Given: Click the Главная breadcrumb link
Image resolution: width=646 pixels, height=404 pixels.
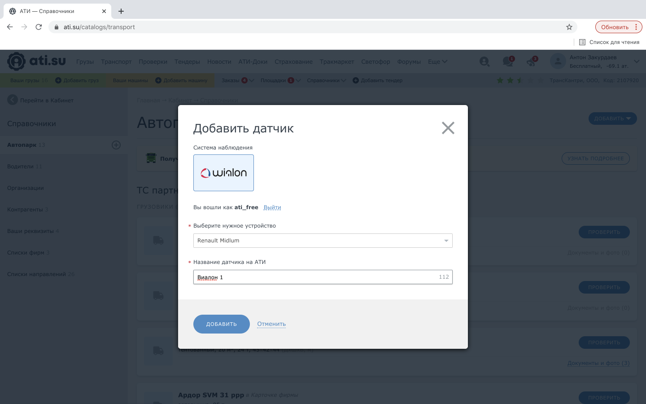Looking at the screenshot, I should point(148,100).
